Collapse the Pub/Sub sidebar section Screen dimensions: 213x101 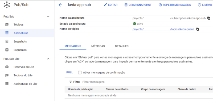48,16
